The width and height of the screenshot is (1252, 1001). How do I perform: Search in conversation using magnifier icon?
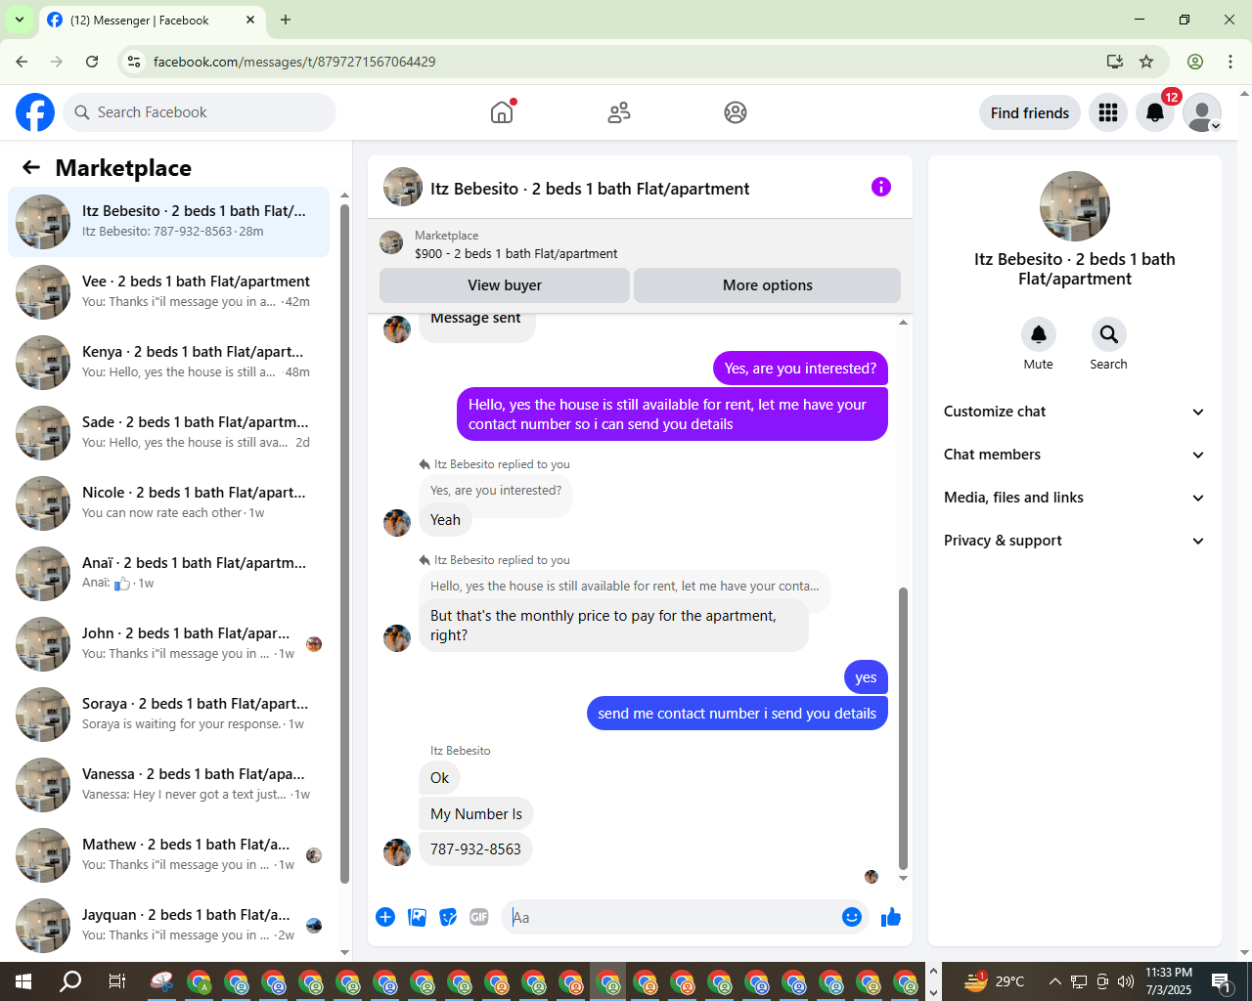tap(1109, 334)
